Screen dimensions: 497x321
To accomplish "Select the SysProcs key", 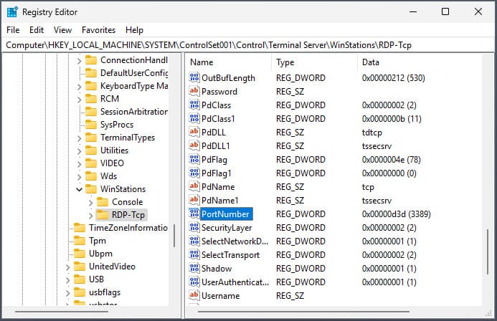I will pos(117,125).
